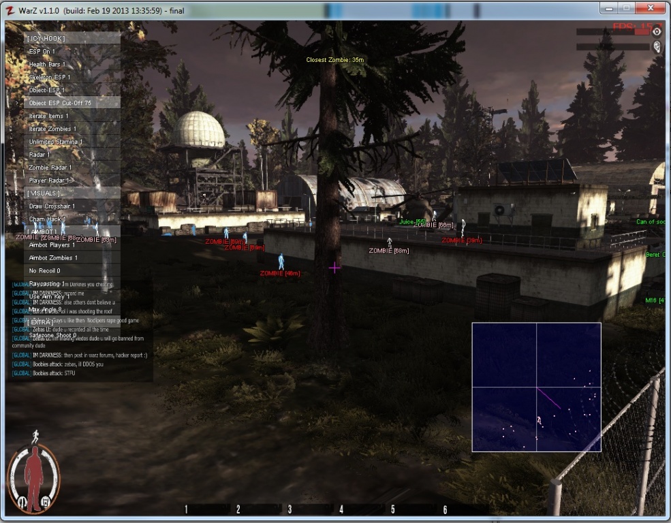Toggle Aimbot Zombies
This screenshot has height=523, width=671.
pyautogui.click(x=72, y=258)
